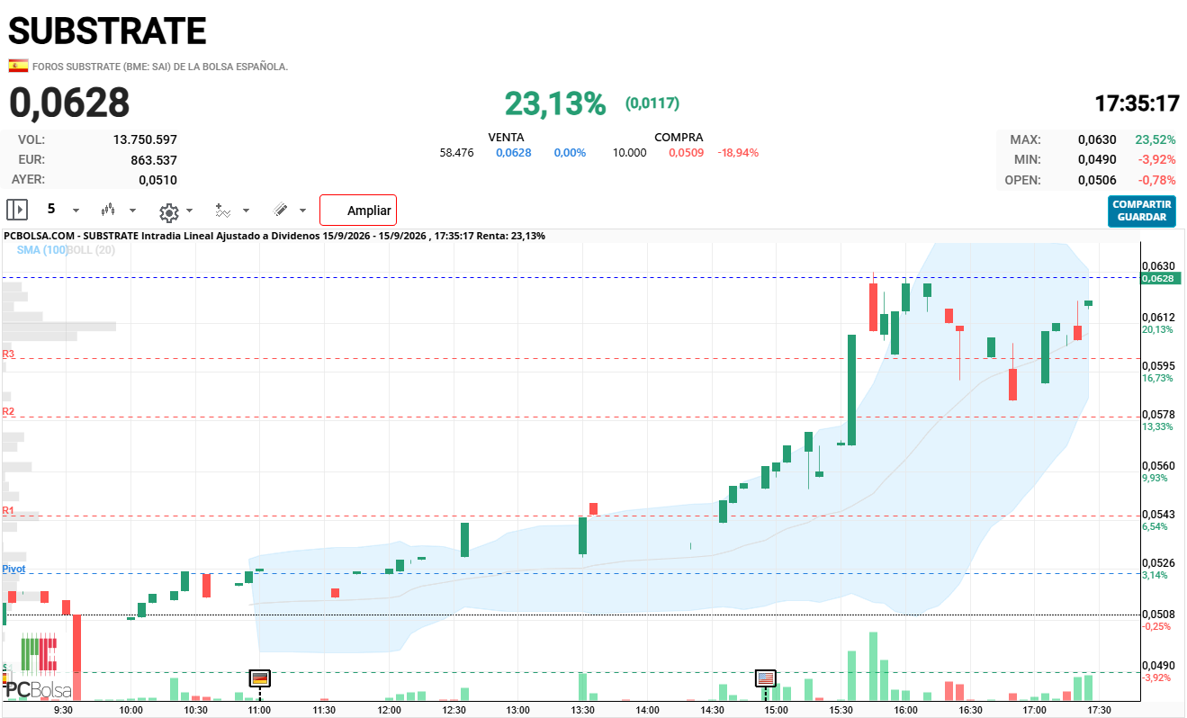Click the 0,0560 price axis label
The image size is (1187, 718).
point(1158,466)
